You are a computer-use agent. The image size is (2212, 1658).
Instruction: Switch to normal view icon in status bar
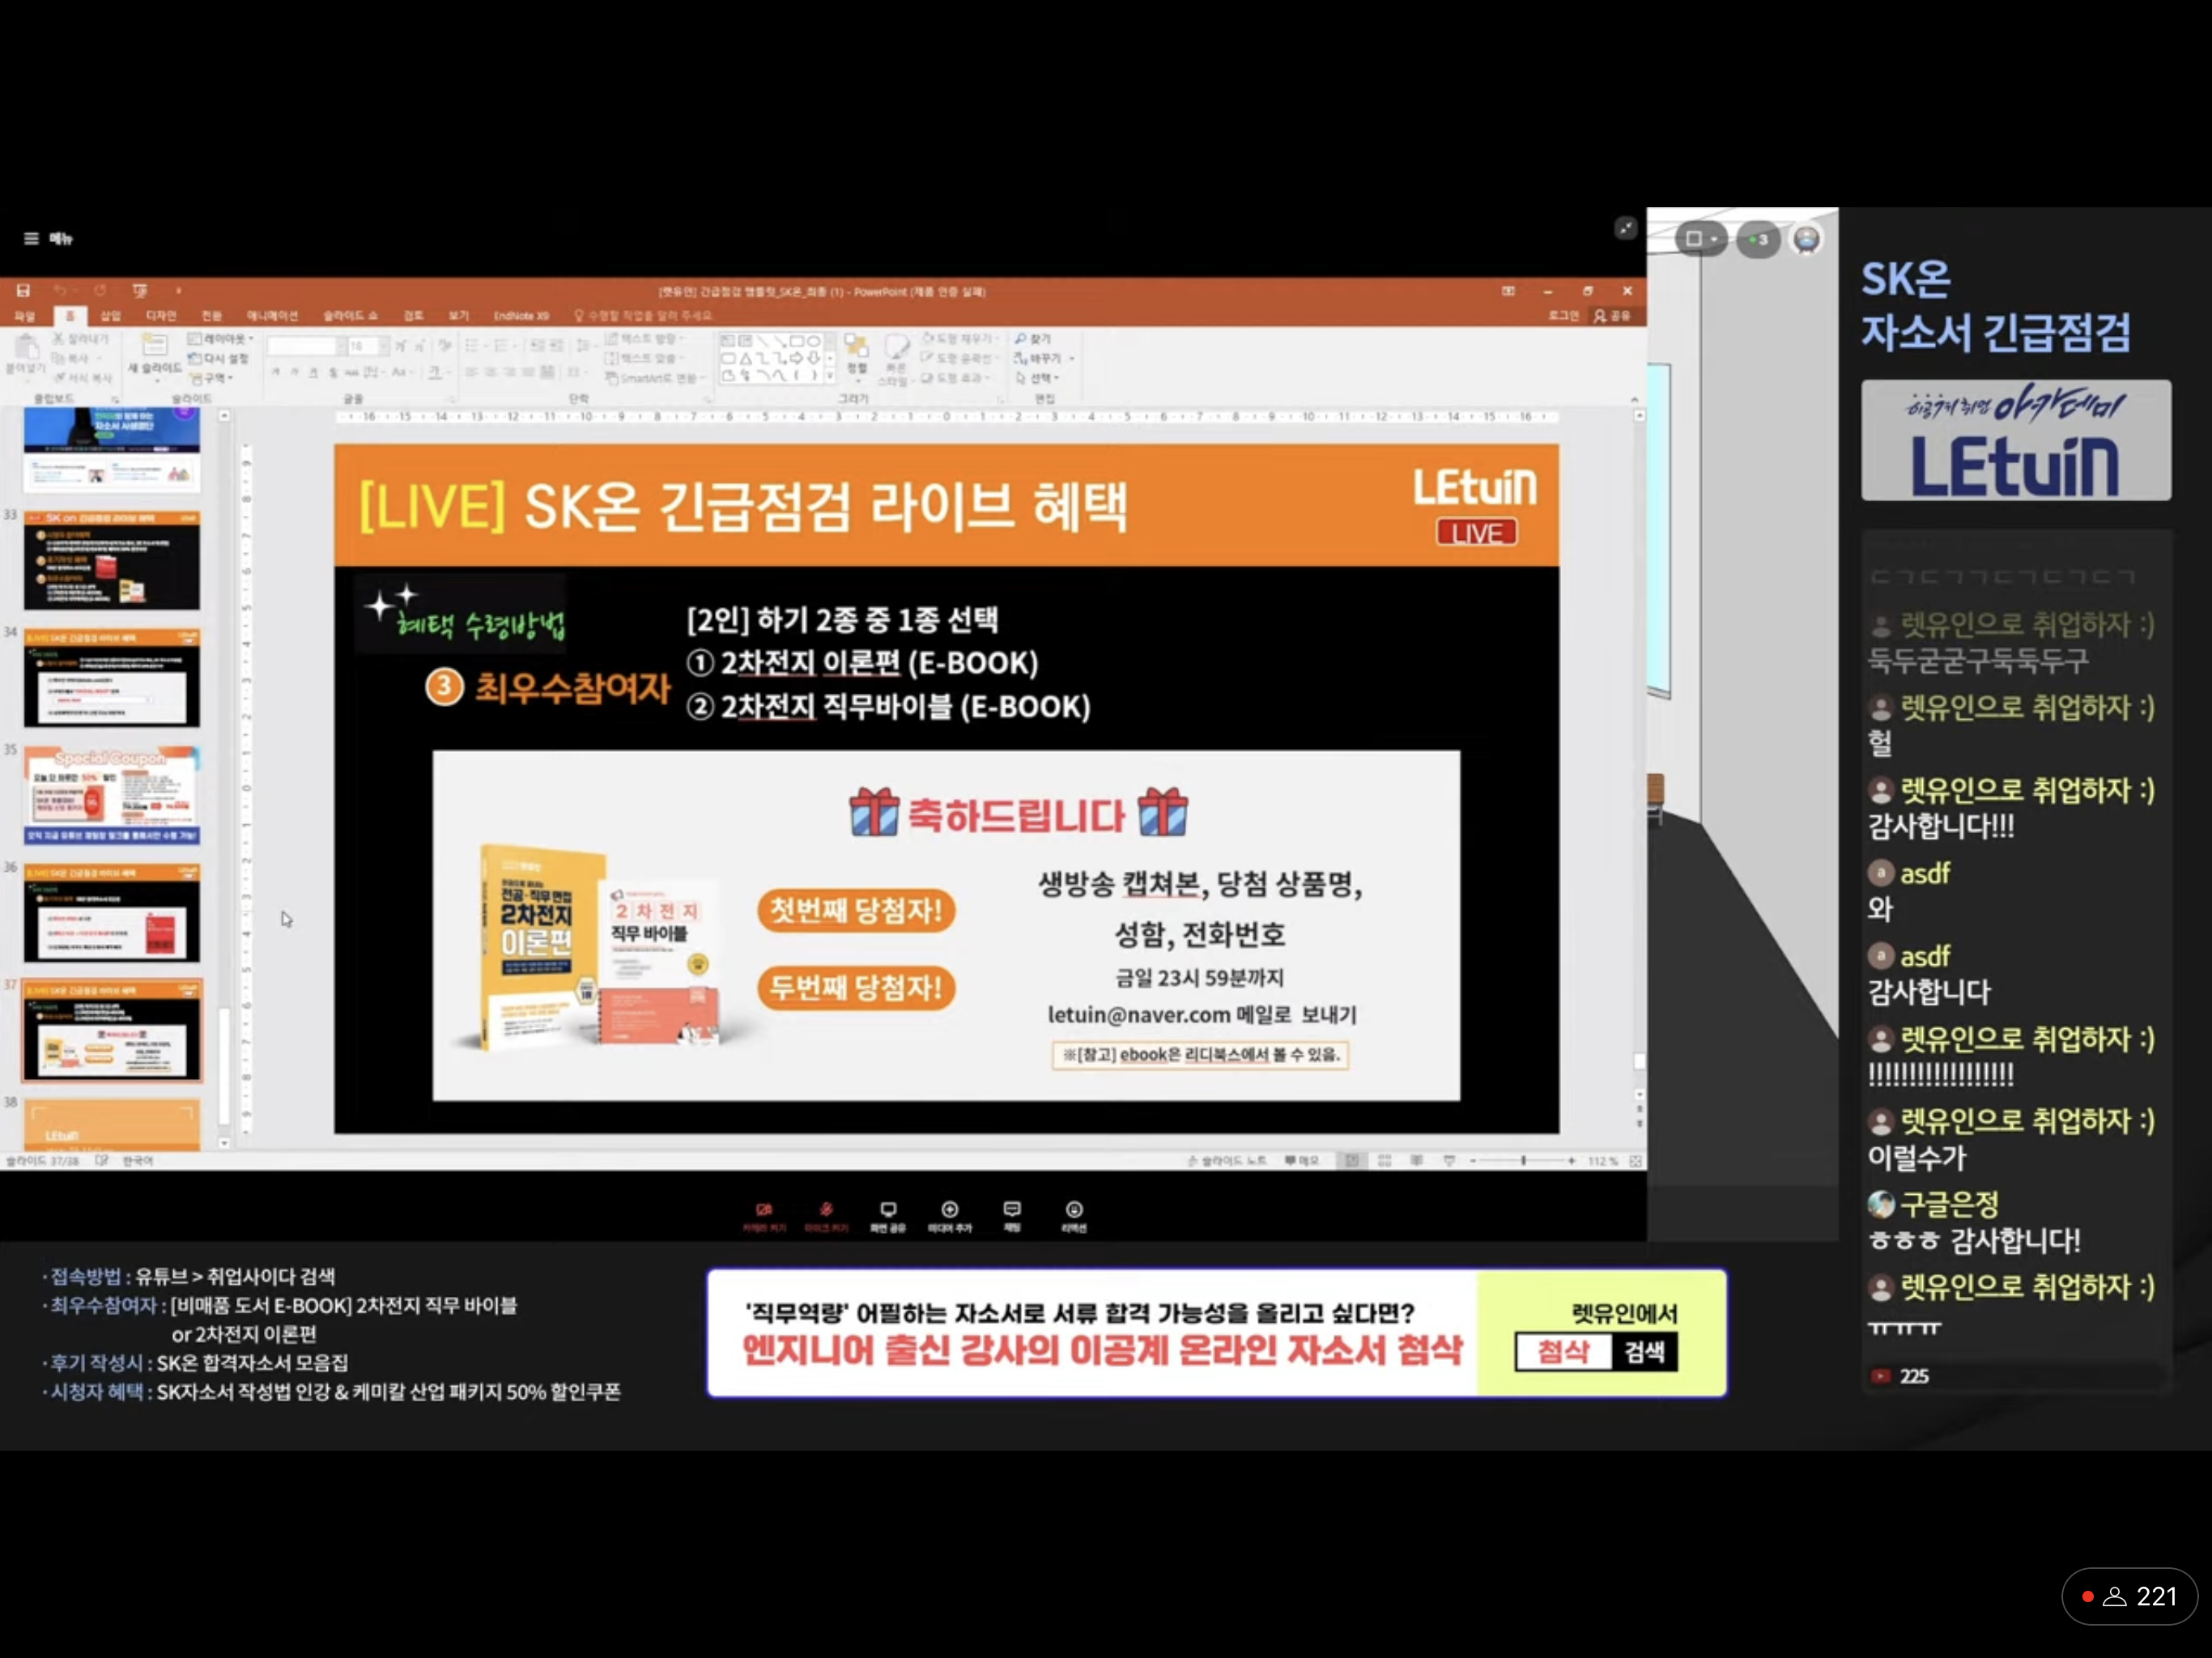click(1352, 1161)
